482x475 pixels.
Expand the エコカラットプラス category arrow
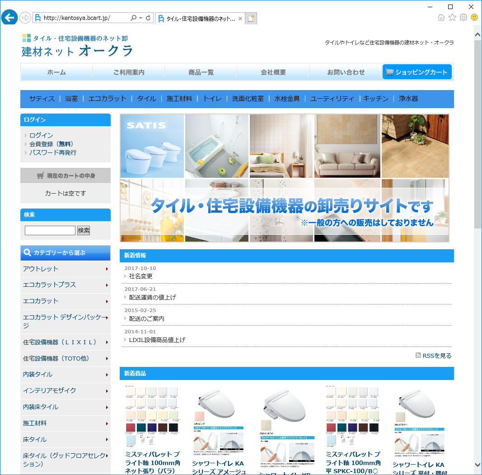click(x=107, y=285)
